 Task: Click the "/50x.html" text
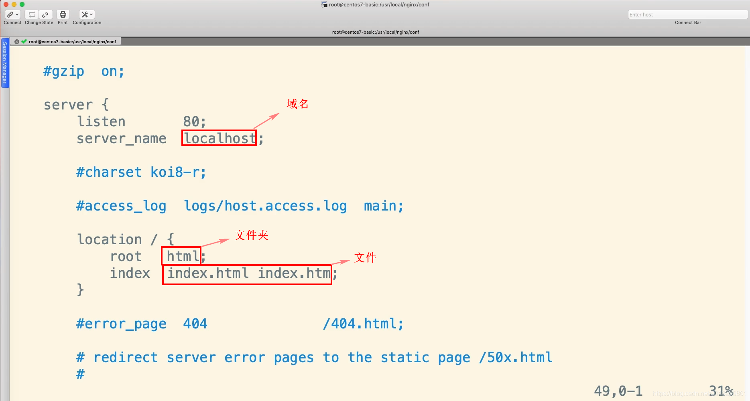516,357
